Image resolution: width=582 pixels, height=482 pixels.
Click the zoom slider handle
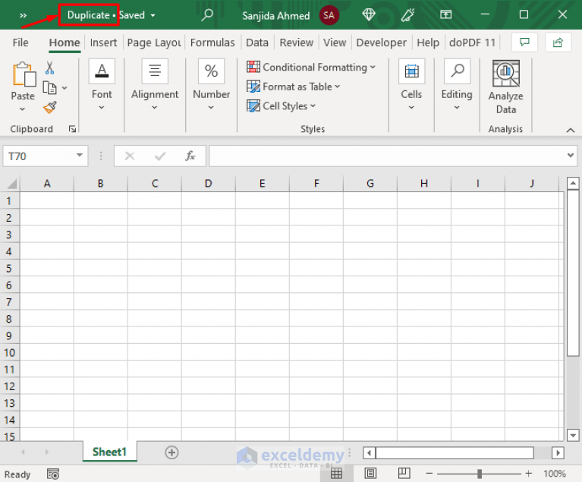[x=480, y=474]
